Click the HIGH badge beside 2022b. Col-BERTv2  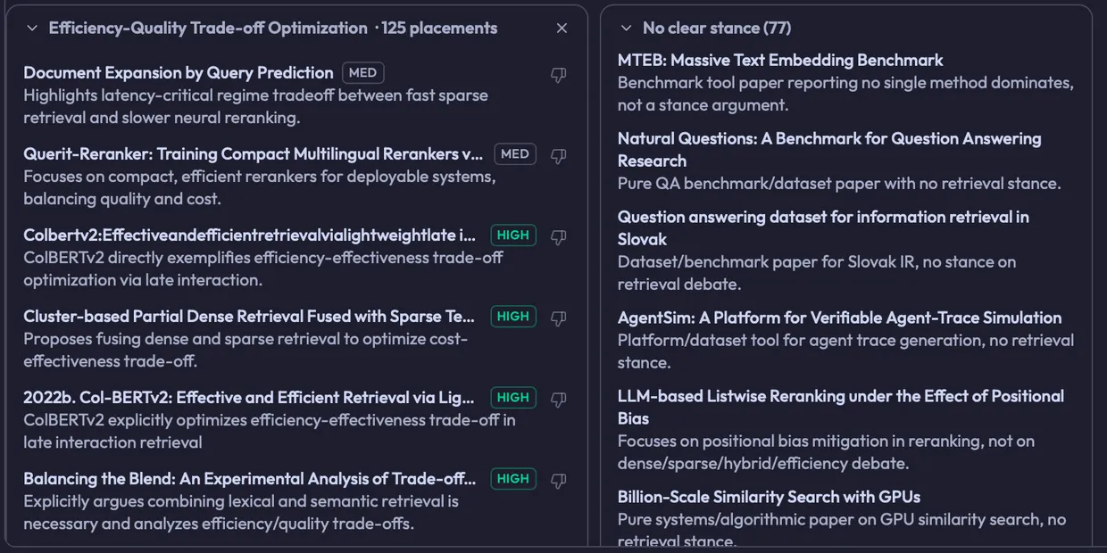513,398
